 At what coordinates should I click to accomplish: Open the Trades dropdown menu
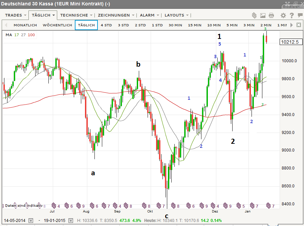pyautogui.click(x=16, y=15)
